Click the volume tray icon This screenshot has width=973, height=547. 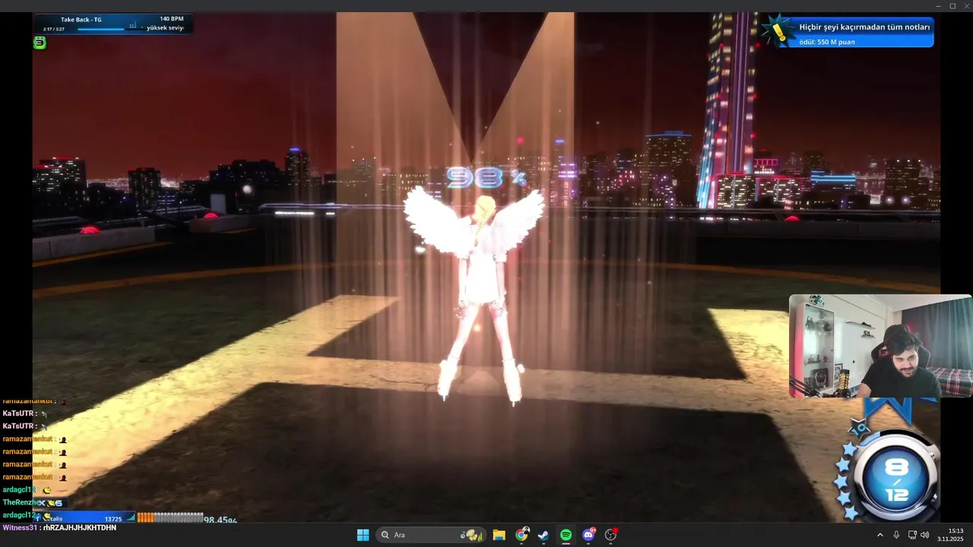pyautogui.click(x=925, y=535)
